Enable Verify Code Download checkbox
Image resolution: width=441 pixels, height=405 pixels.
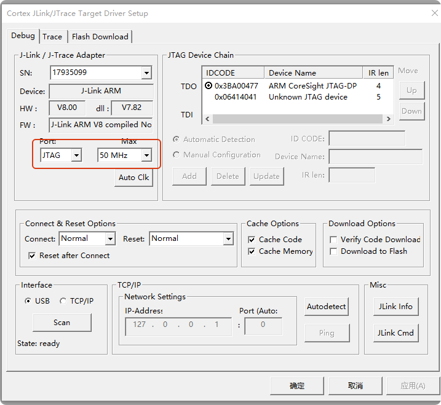333,240
